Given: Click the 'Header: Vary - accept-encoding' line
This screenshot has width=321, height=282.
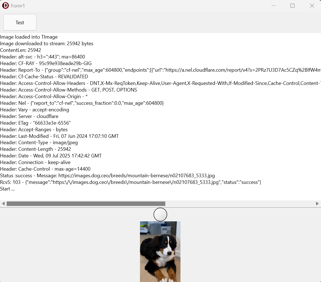Looking at the screenshot, I should [x=35, y=109].
